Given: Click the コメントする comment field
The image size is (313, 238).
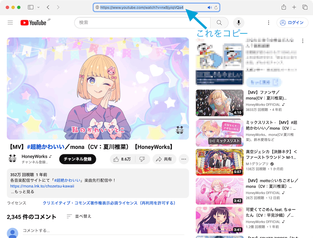Looking at the screenshot, I should point(104,231).
